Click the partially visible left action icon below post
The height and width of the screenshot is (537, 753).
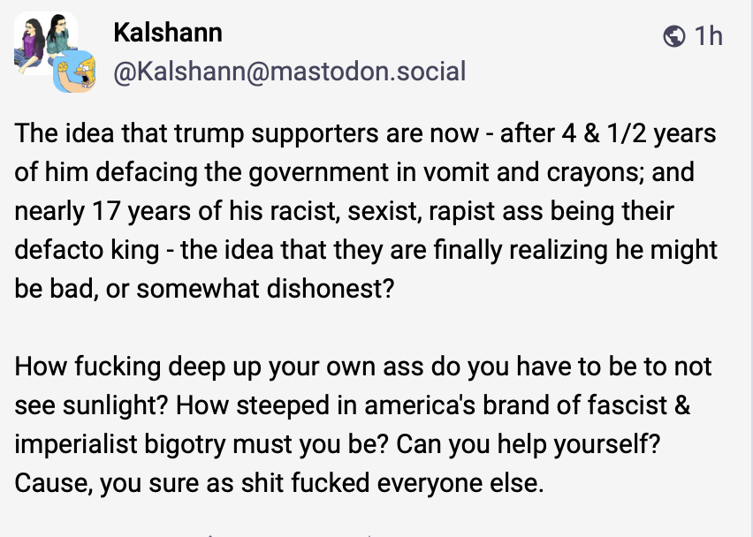(x=210, y=534)
